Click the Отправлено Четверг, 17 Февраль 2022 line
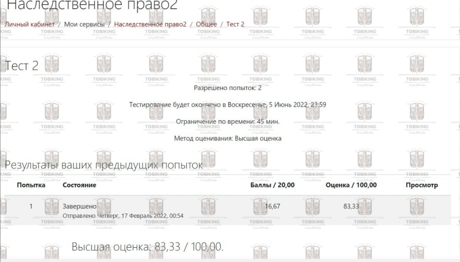Viewport: 460px width, 262px height. [123, 215]
